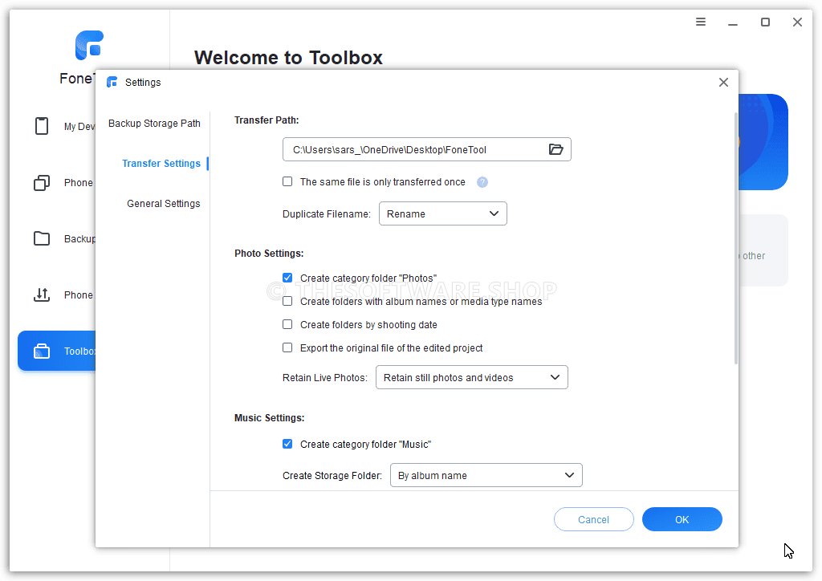The image size is (822, 581).
Task: Click the "Create Storage Folder:" label
Action: (x=332, y=476)
